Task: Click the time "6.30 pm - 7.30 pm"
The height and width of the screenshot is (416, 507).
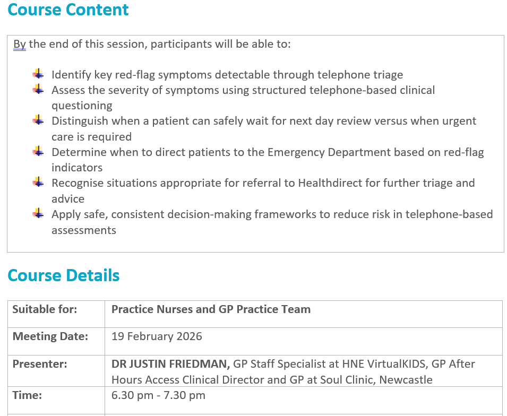Action: [158, 395]
